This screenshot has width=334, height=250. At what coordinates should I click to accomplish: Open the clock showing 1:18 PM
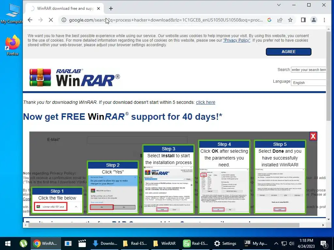[x=306, y=243]
